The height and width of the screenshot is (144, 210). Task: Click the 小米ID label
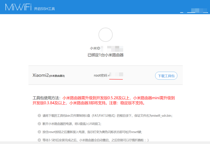95,48
